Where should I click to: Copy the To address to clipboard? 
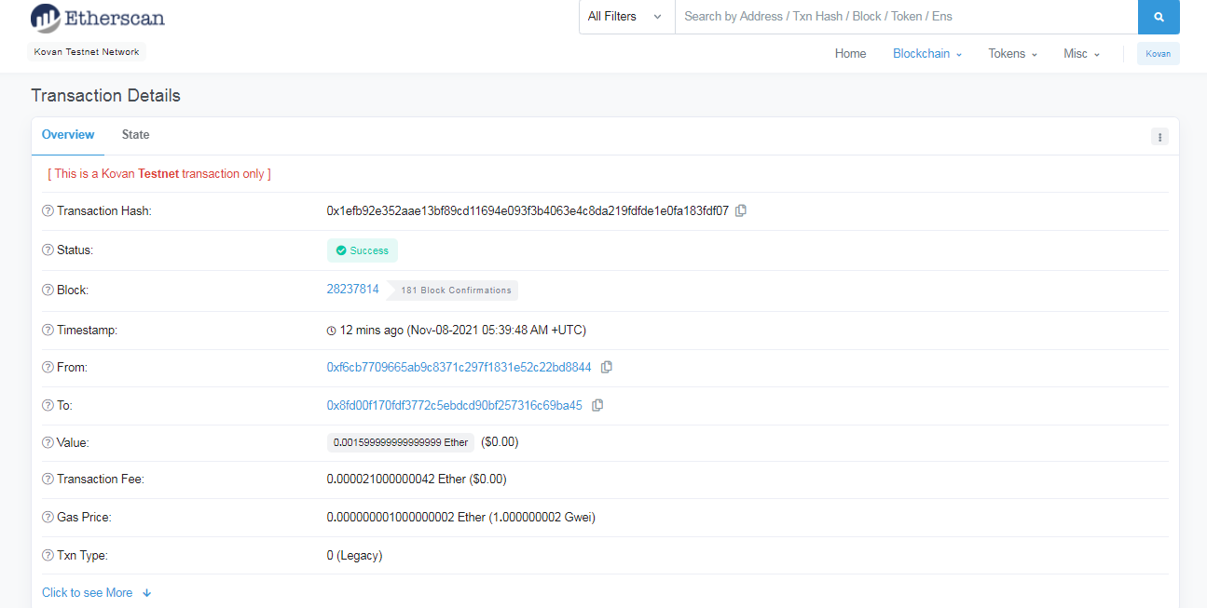point(597,405)
